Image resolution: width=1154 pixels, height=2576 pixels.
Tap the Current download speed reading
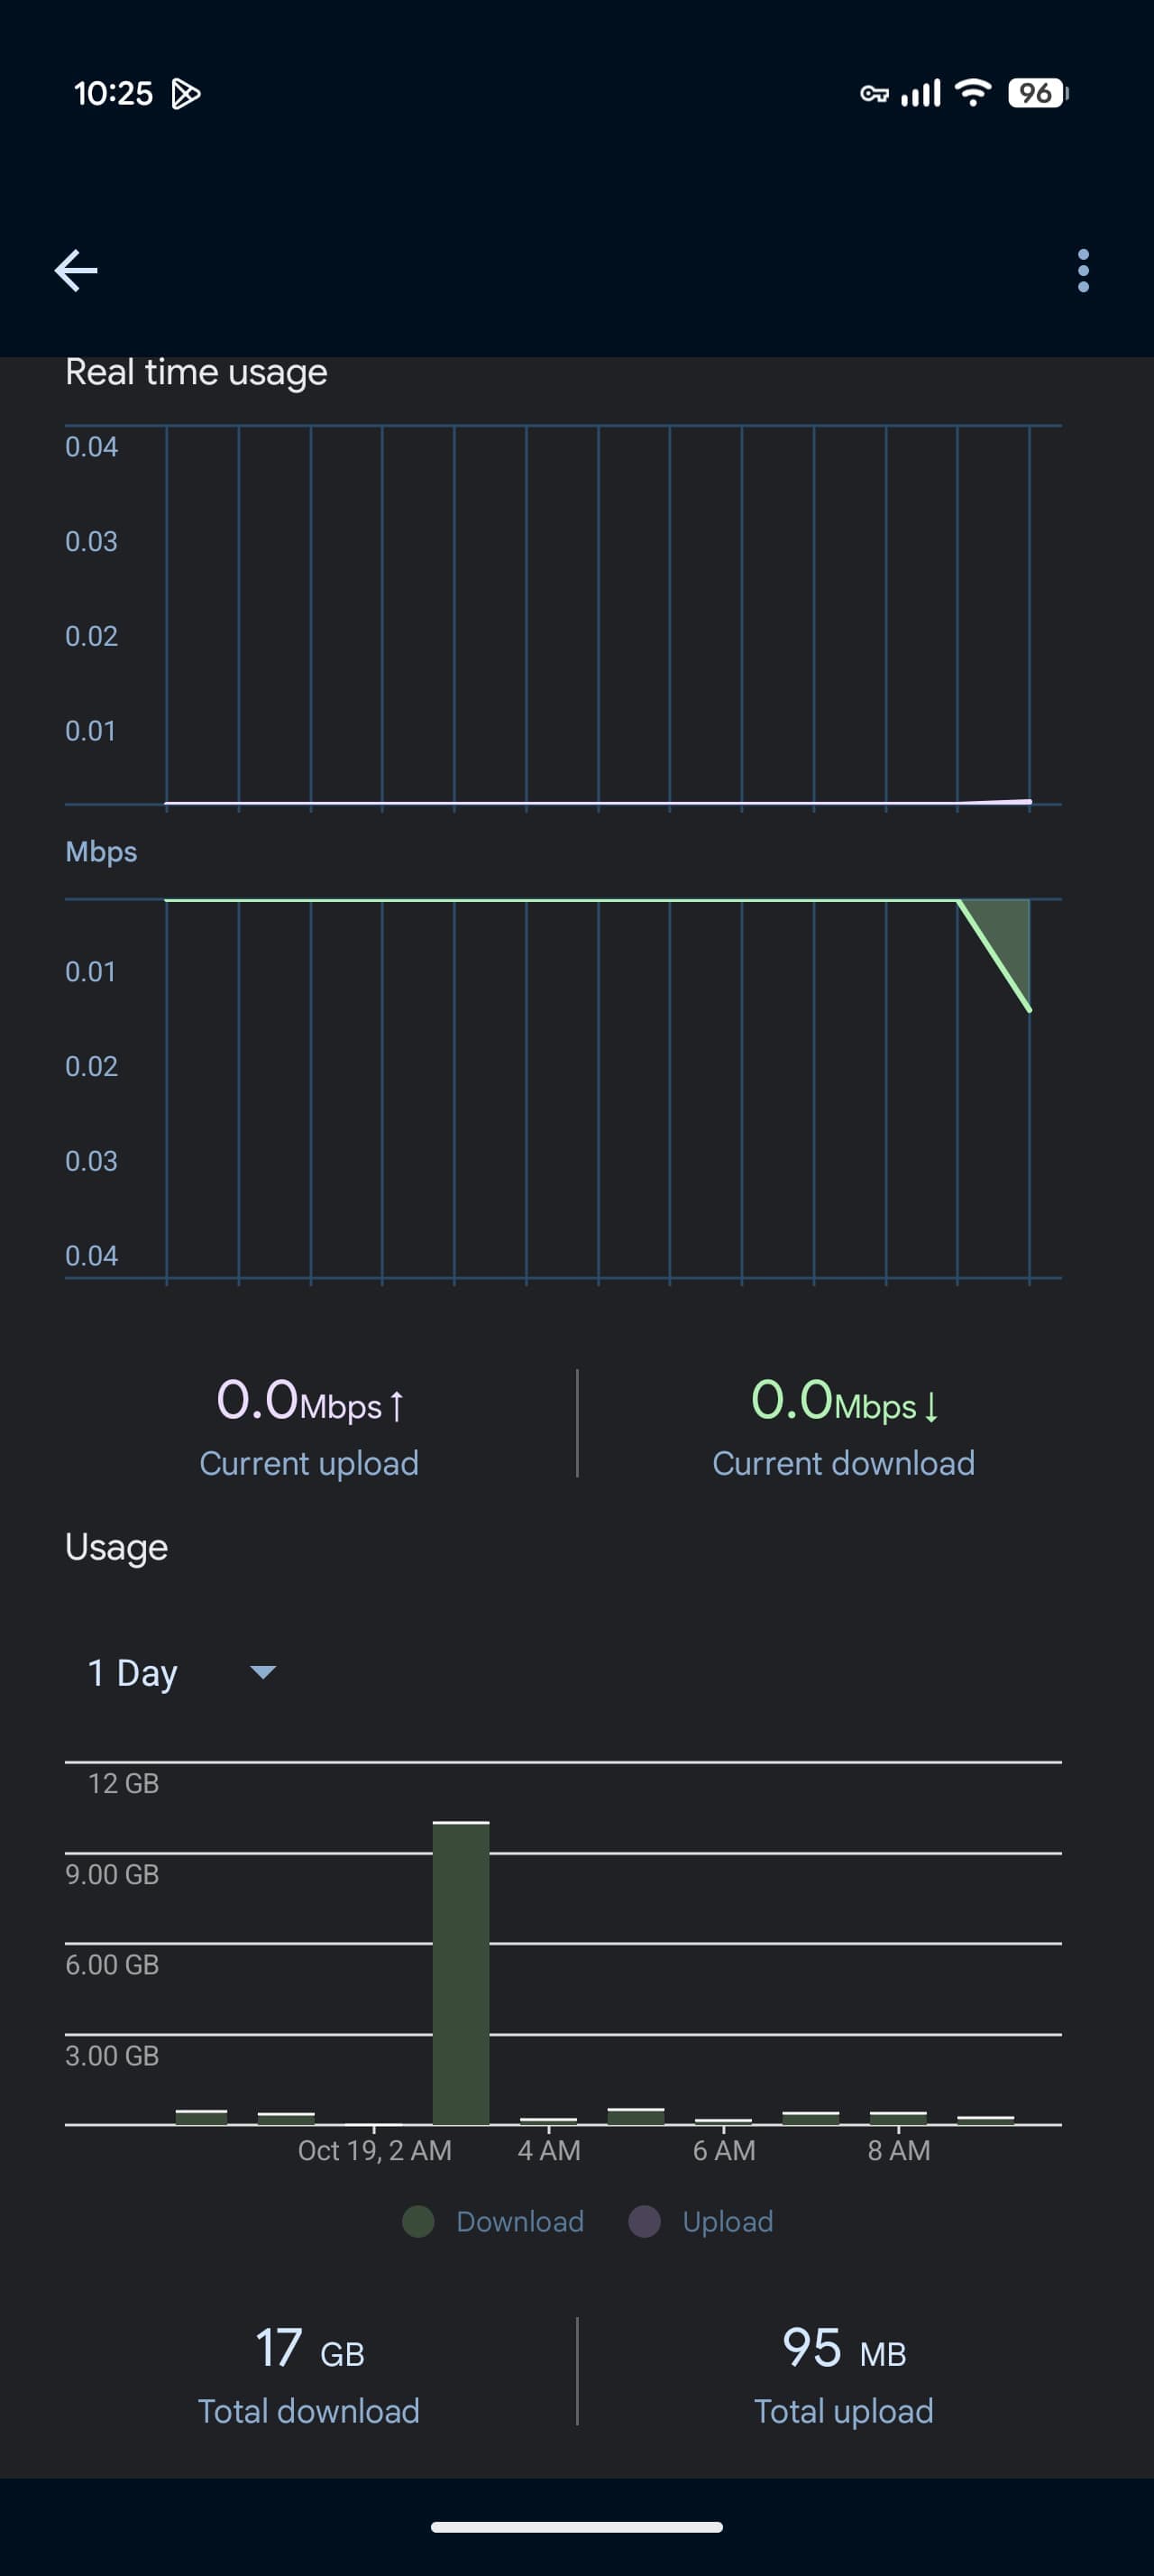point(843,1427)
